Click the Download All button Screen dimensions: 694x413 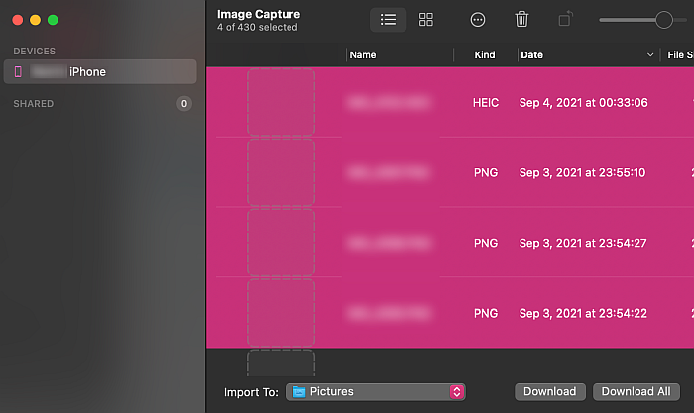636,392
